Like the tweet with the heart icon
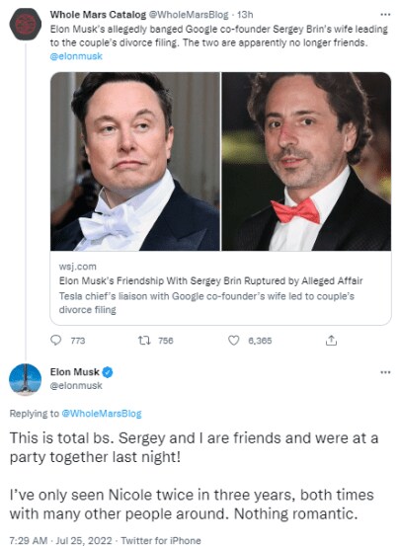 tap(233, 341)
